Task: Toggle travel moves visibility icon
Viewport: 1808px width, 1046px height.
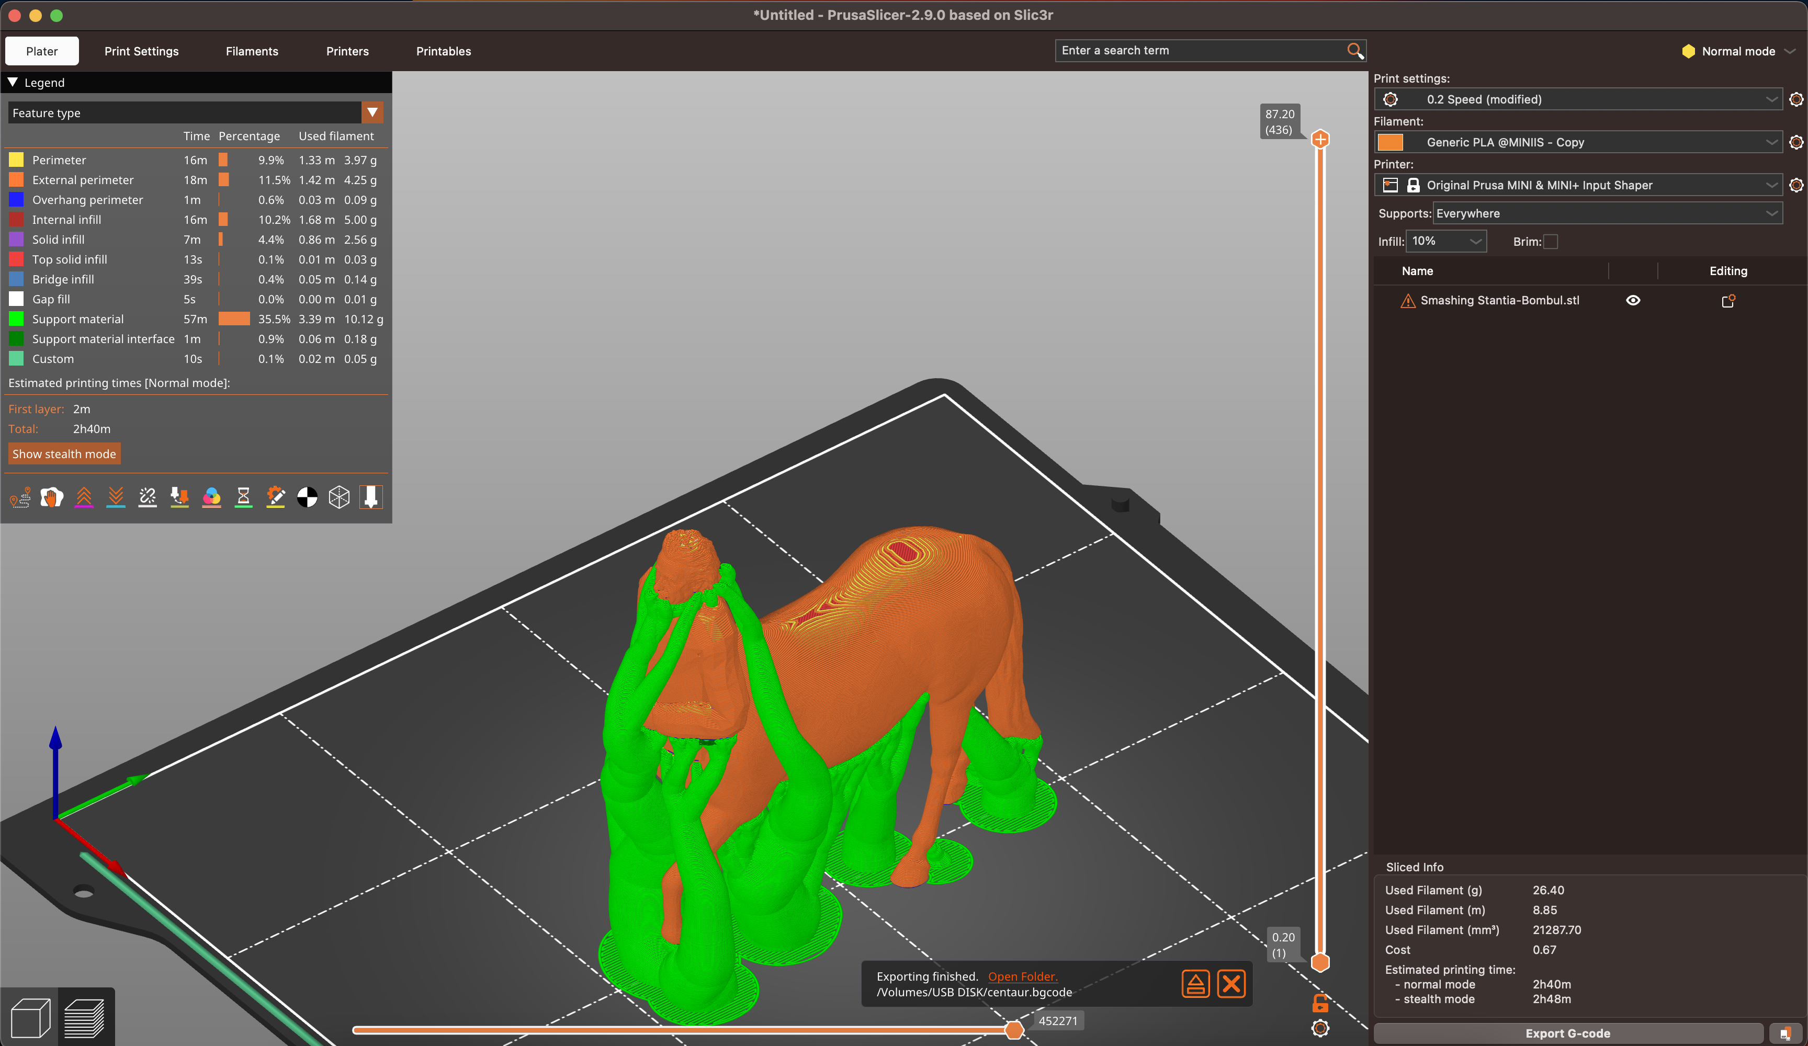Action: coord(20,497)
